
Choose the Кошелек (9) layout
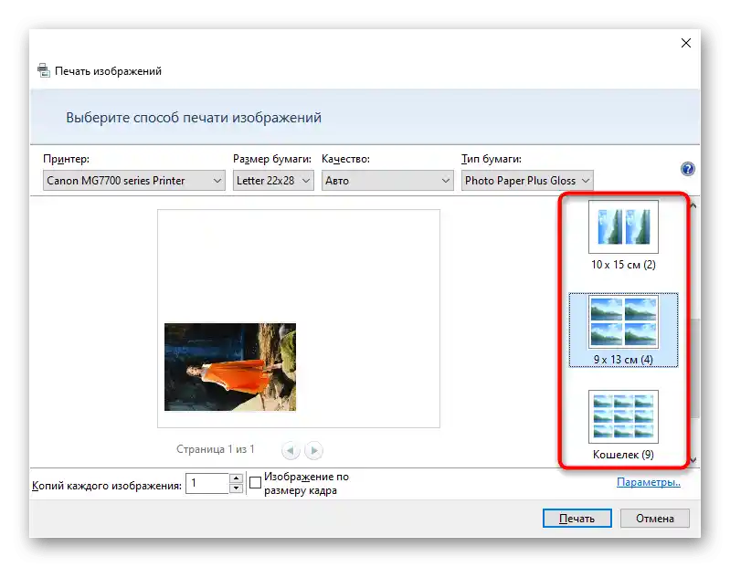[623, 425]
